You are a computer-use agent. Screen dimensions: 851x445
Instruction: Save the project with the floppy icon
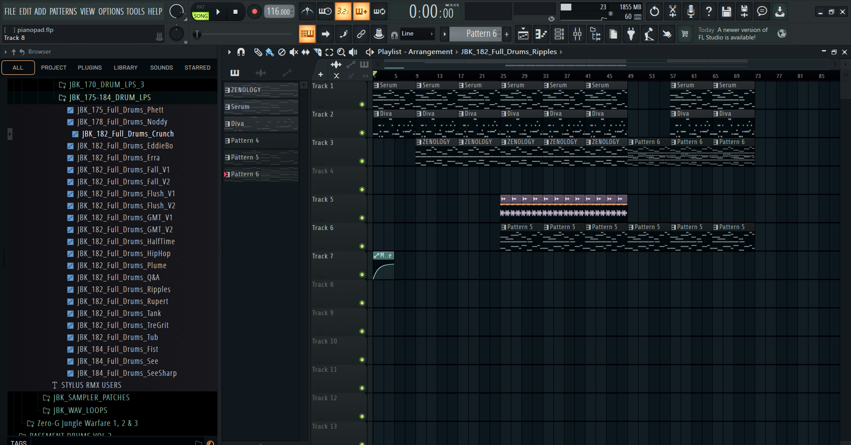726,12
